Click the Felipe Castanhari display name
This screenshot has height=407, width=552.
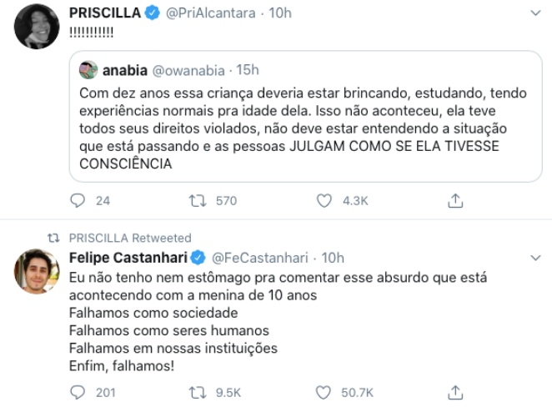click(128, 257)
